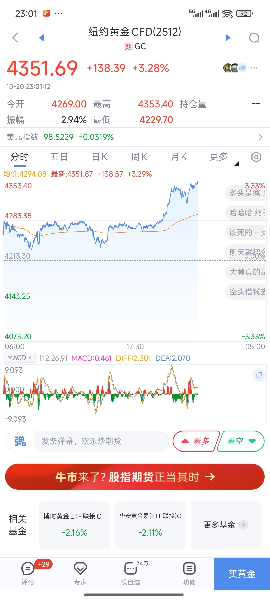Expand the 更多 chart period menu

[x=219, y=157]
